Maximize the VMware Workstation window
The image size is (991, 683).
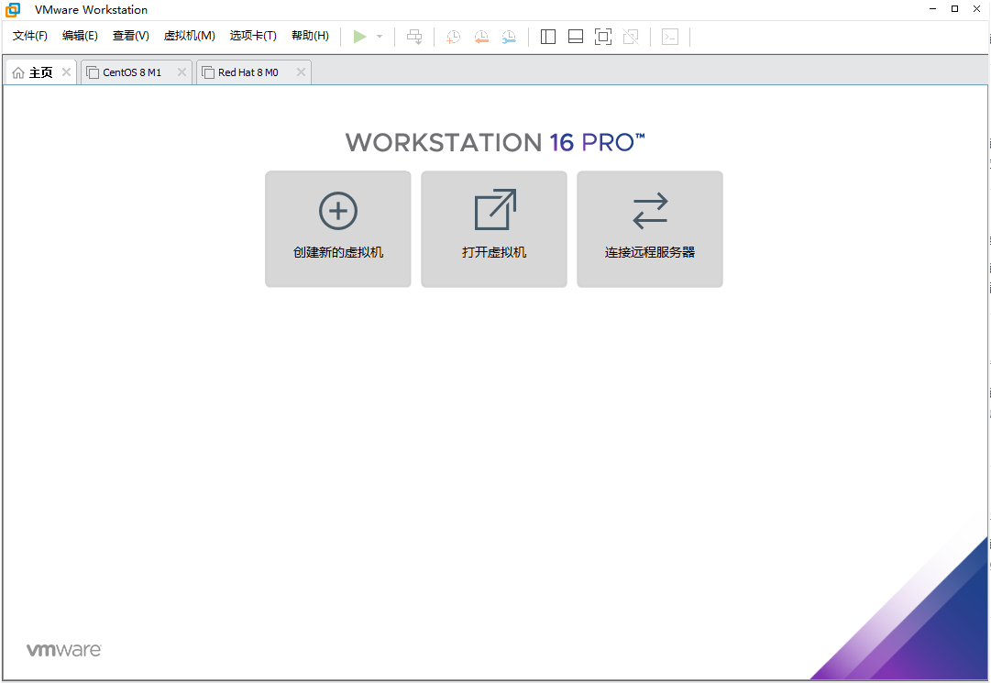(954, 9)
